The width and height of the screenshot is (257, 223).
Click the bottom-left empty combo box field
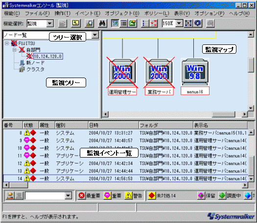pos(45,196)
